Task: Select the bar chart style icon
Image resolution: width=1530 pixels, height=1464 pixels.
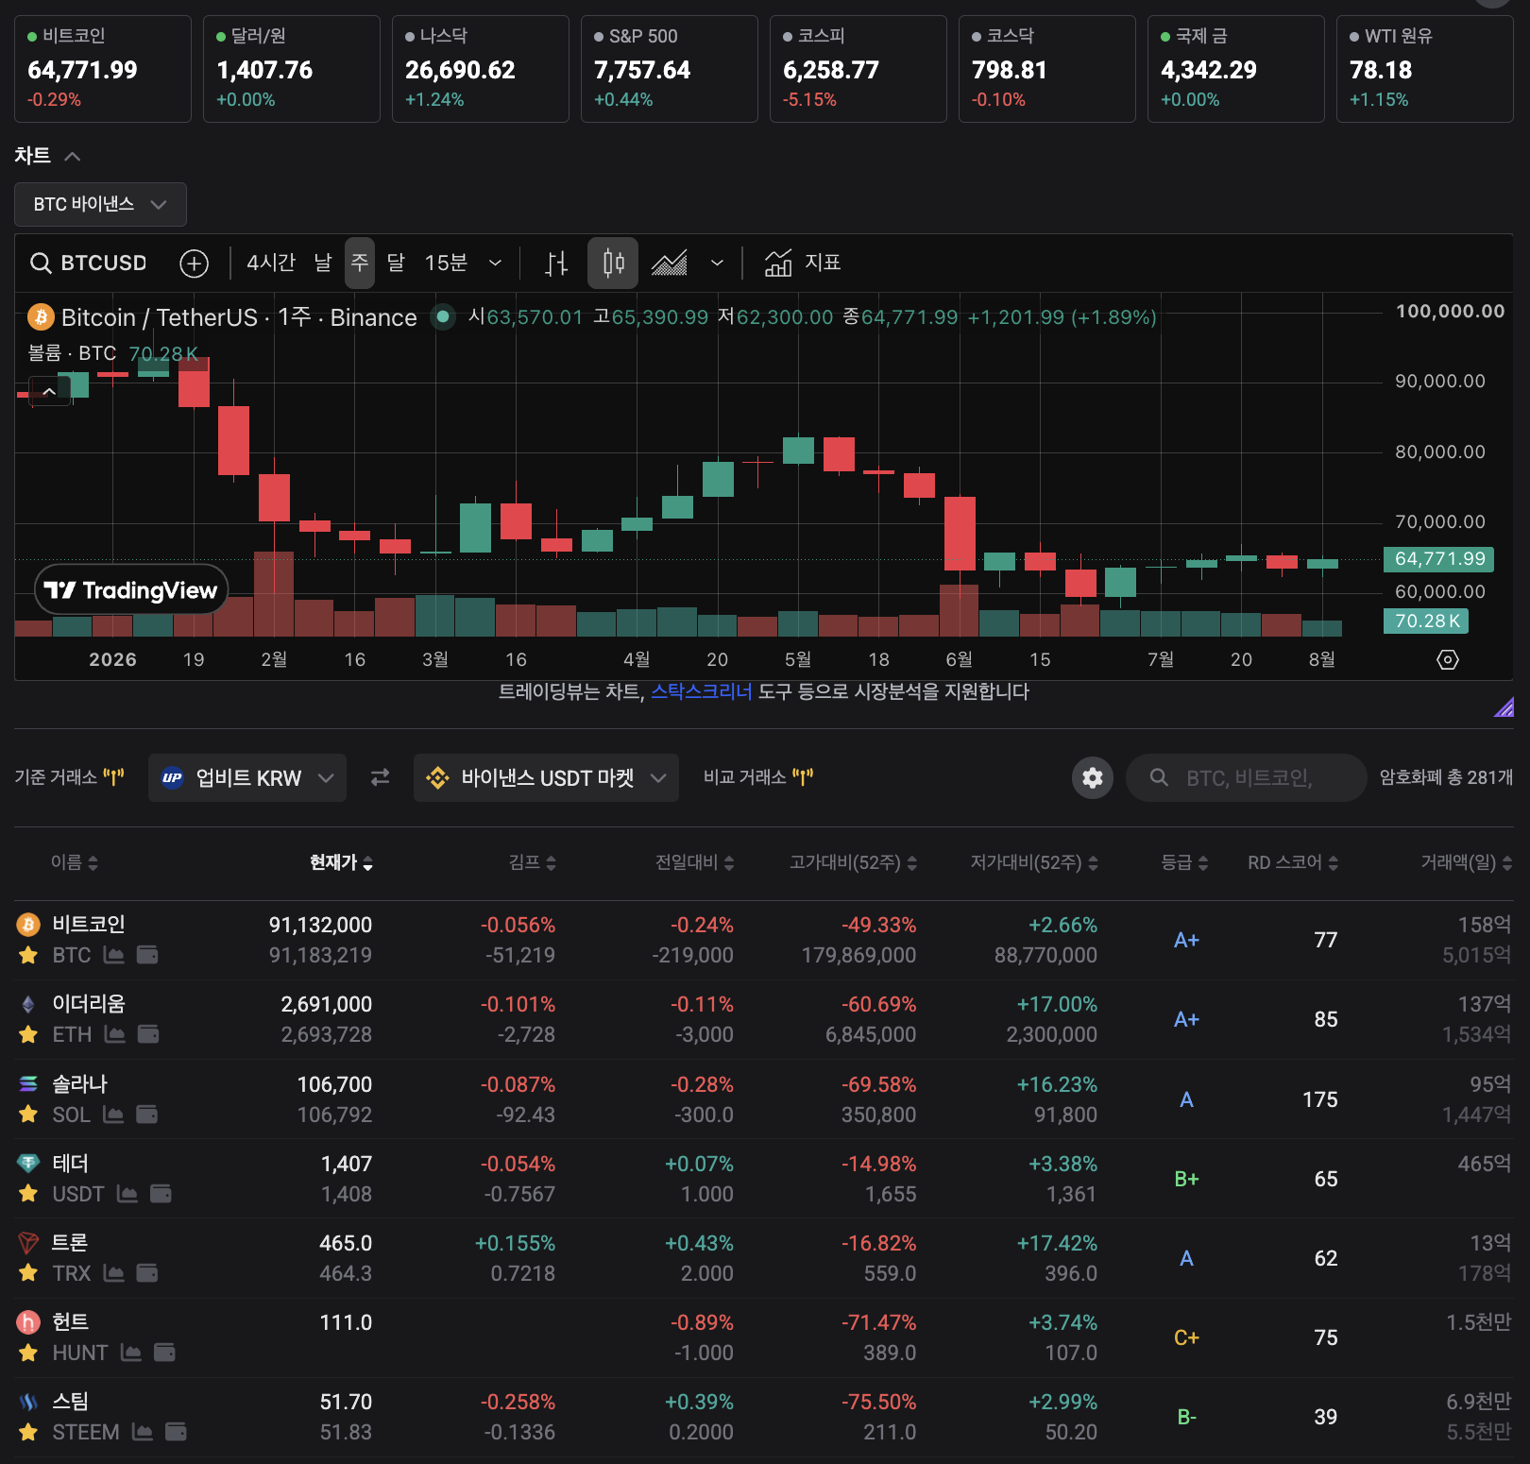Action: pos(556,264)
